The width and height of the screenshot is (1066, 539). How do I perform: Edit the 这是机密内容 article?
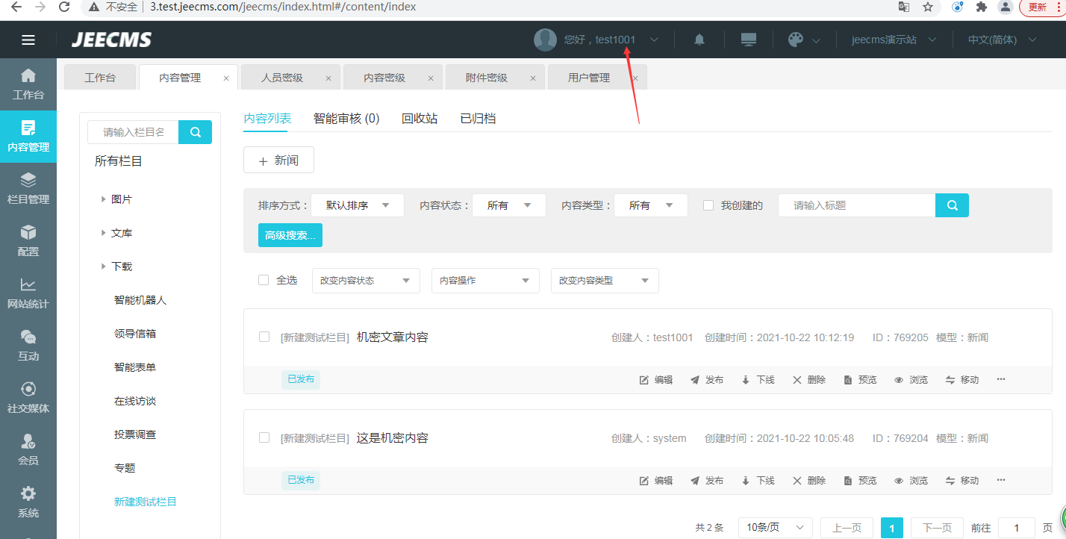pyautogui.click(x=656, y=481)
